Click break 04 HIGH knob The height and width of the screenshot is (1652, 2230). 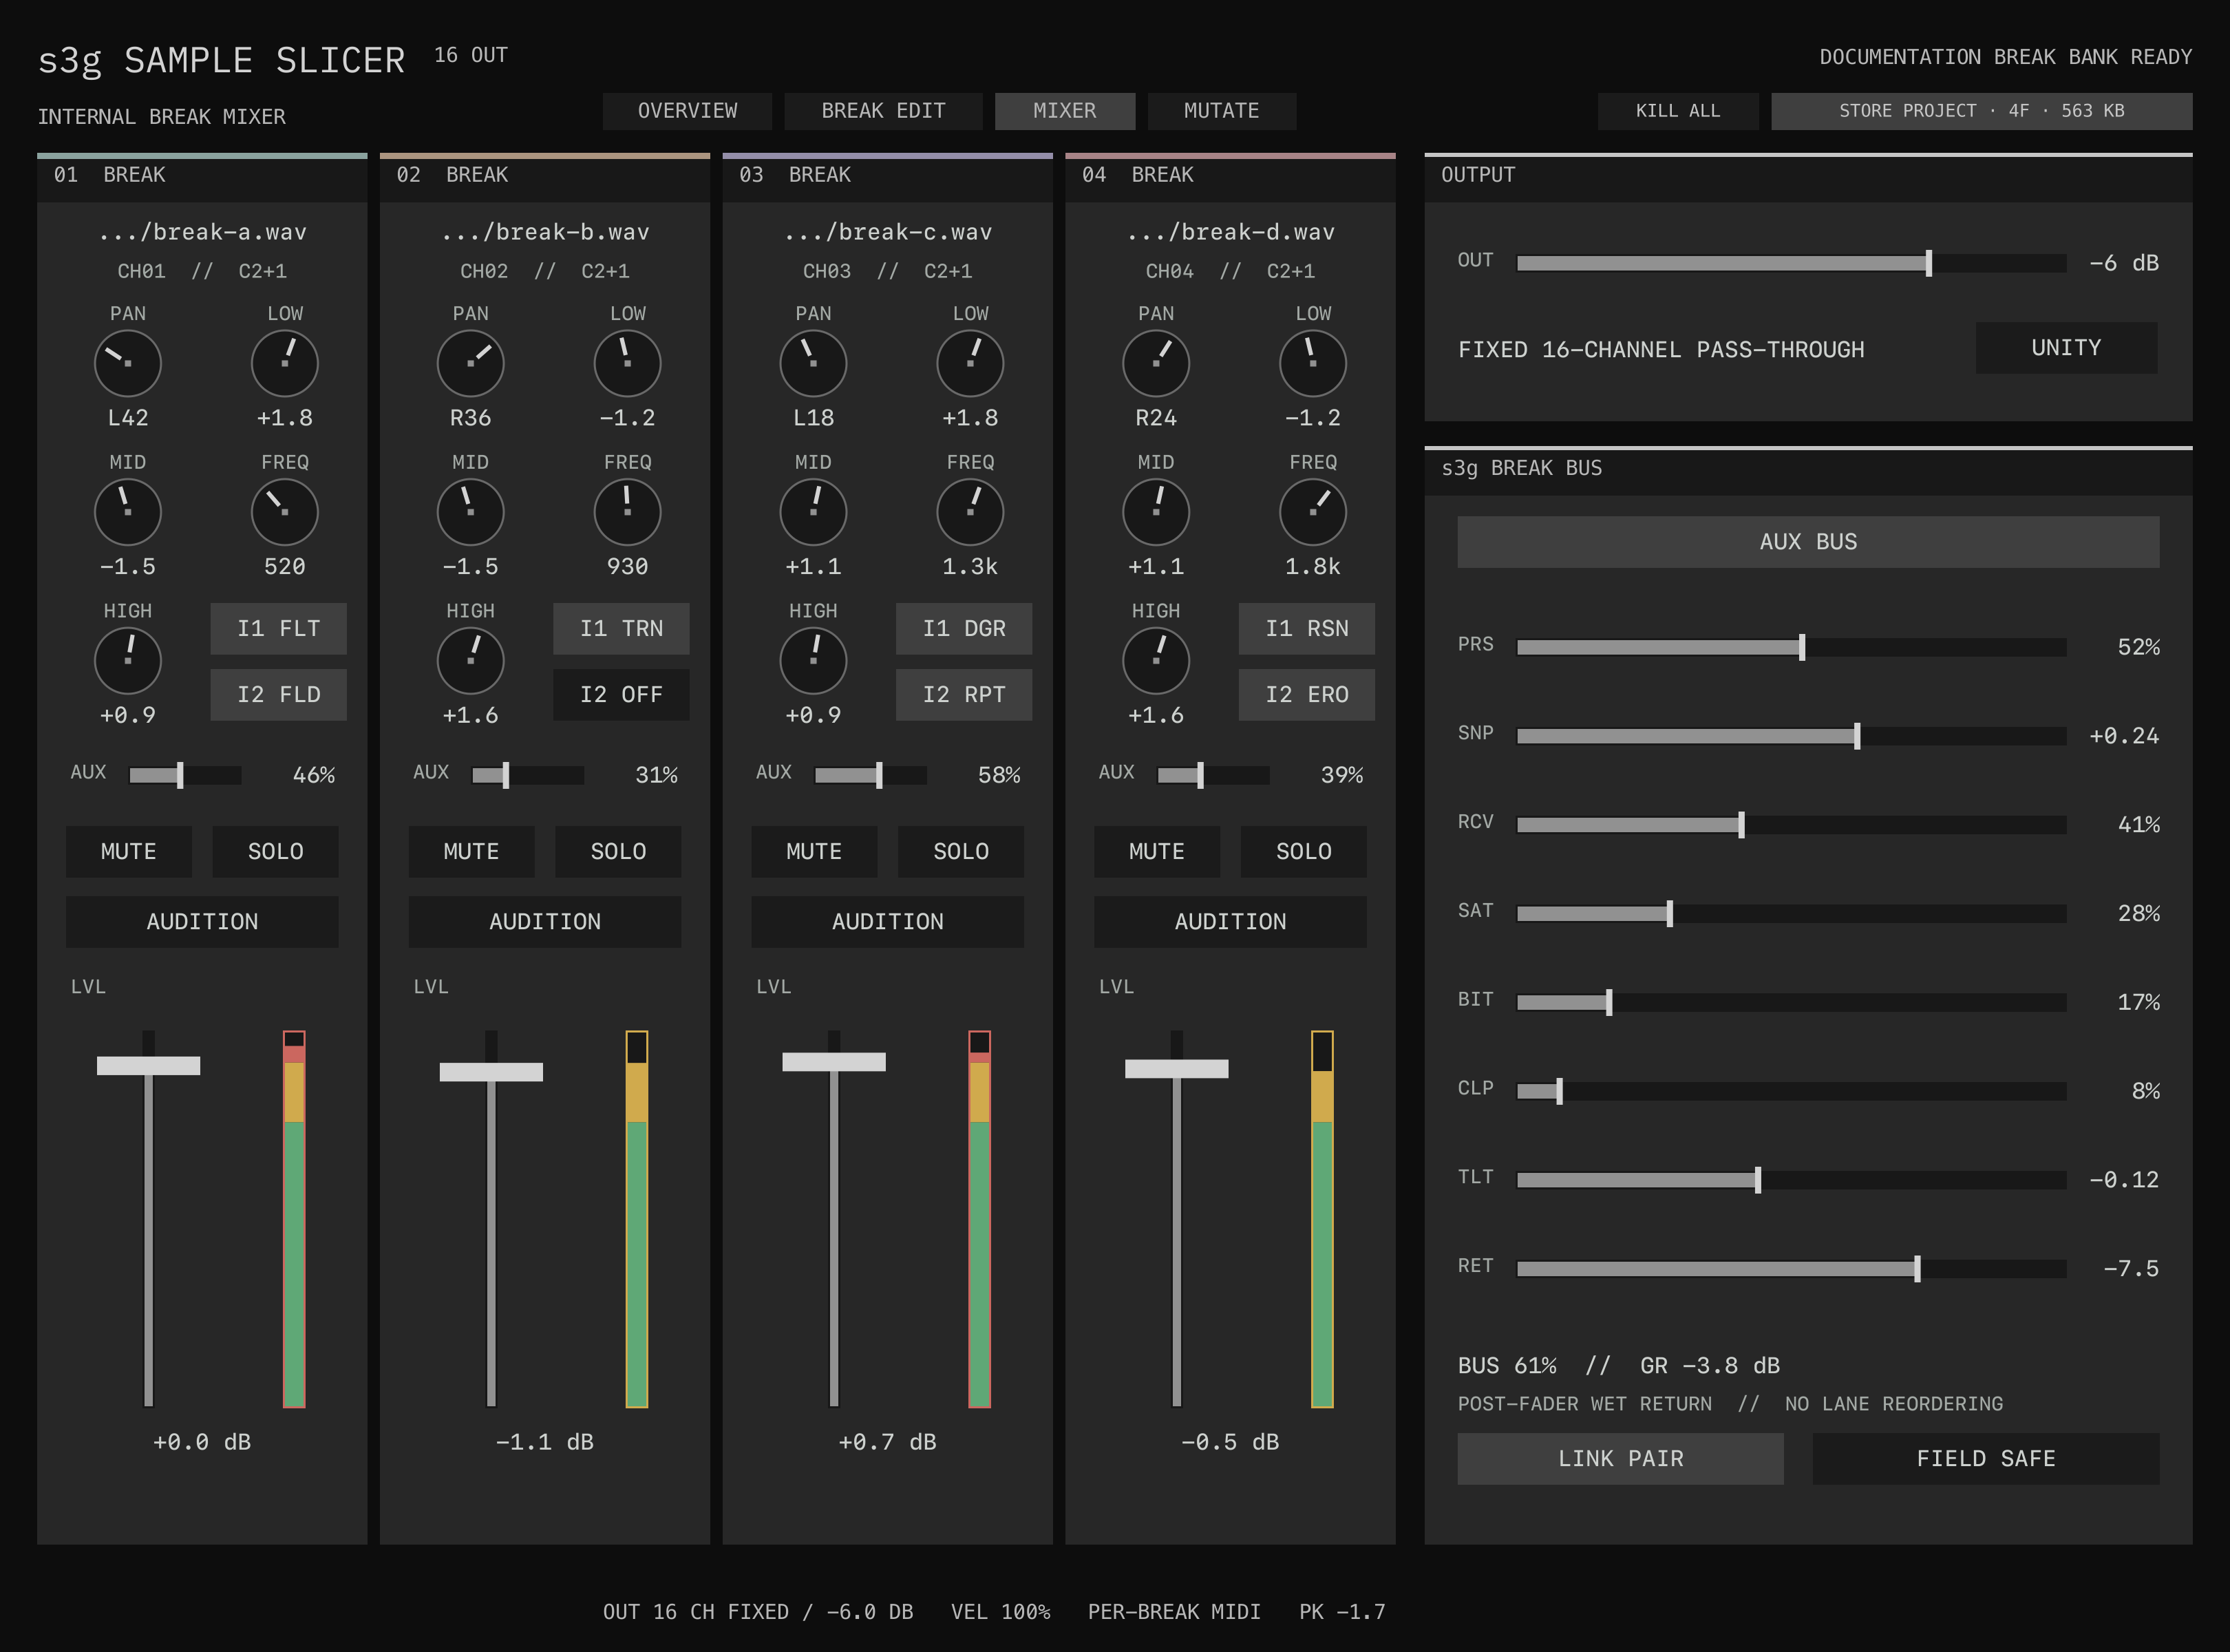tap(1156, 661)
